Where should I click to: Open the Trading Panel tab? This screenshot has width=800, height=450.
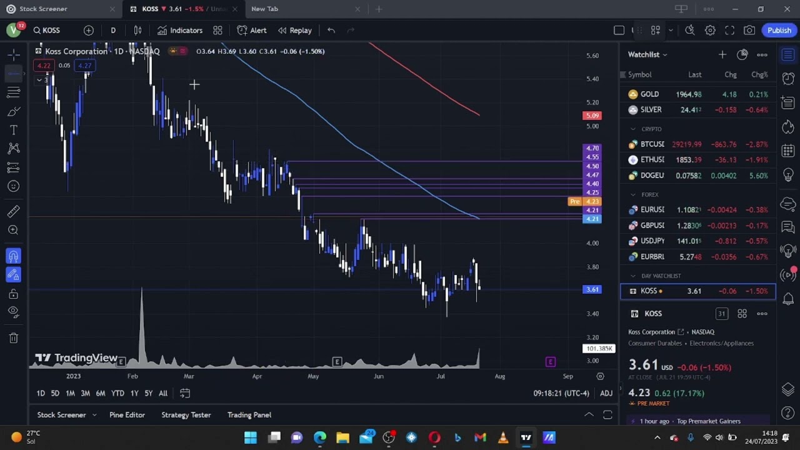click(249, 415)
